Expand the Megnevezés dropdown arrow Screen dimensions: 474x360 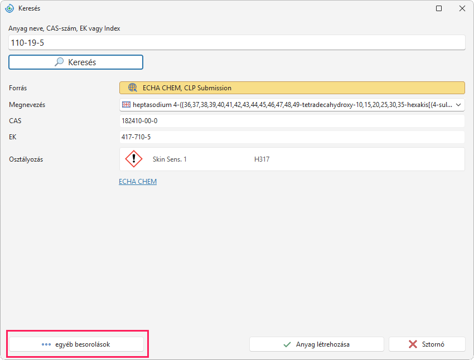(458, 105)
